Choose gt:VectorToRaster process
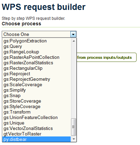 [36, 134]
